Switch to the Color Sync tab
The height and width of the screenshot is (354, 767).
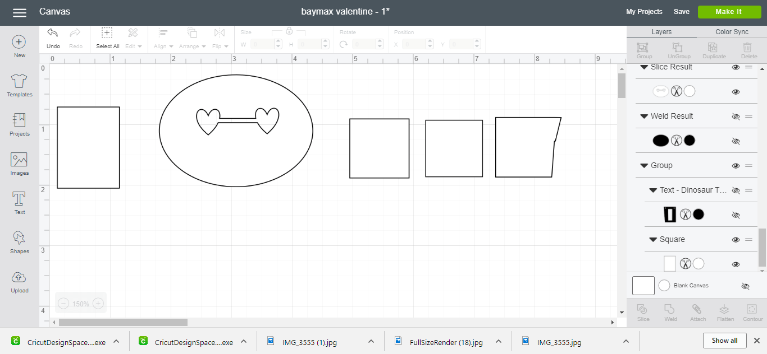(732, 32)
